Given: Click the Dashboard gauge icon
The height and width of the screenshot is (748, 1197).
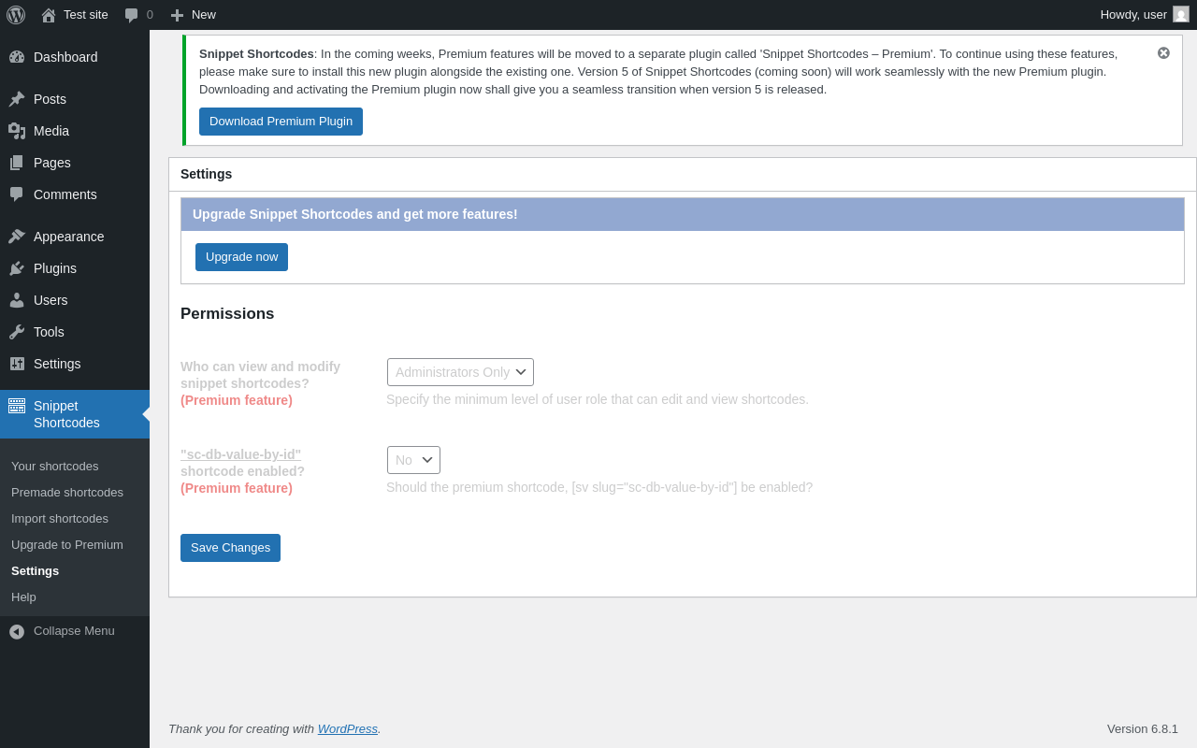Looking at the screenshot, I should [x=17, y=57].
